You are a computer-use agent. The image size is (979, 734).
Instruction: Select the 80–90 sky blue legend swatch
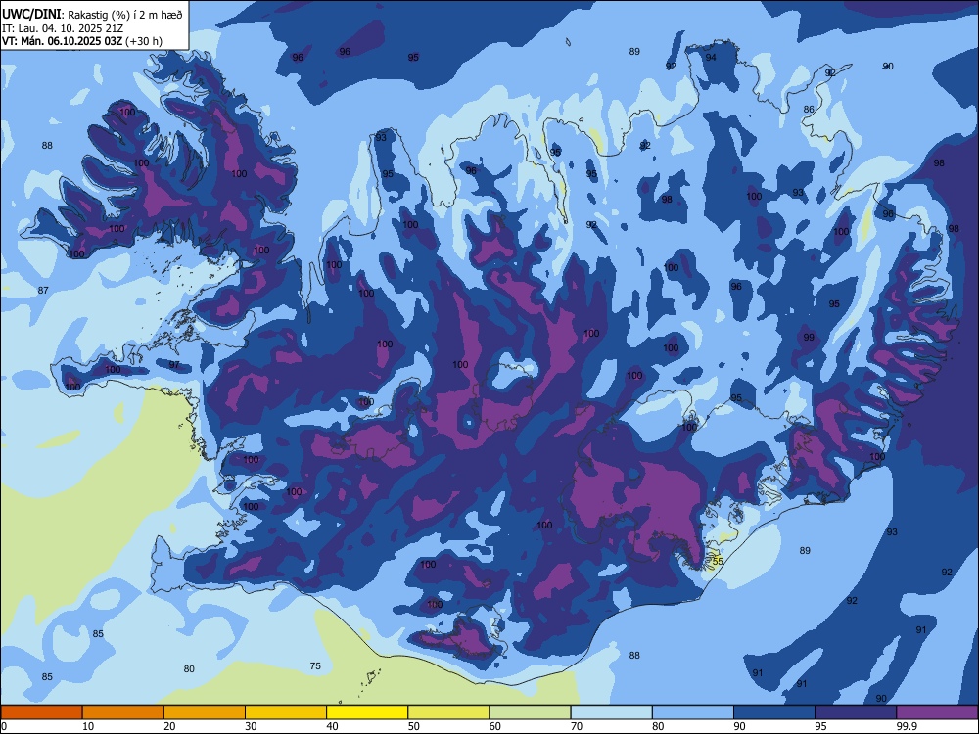pos(693,712)
